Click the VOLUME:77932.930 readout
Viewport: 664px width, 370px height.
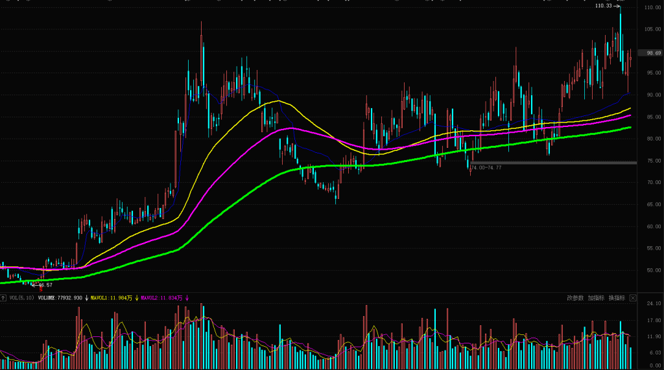pos(60,298)
